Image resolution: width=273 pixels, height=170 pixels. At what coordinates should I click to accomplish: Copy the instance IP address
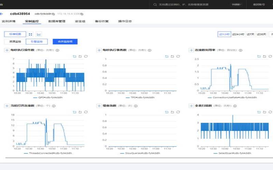(x=82, y=14)
